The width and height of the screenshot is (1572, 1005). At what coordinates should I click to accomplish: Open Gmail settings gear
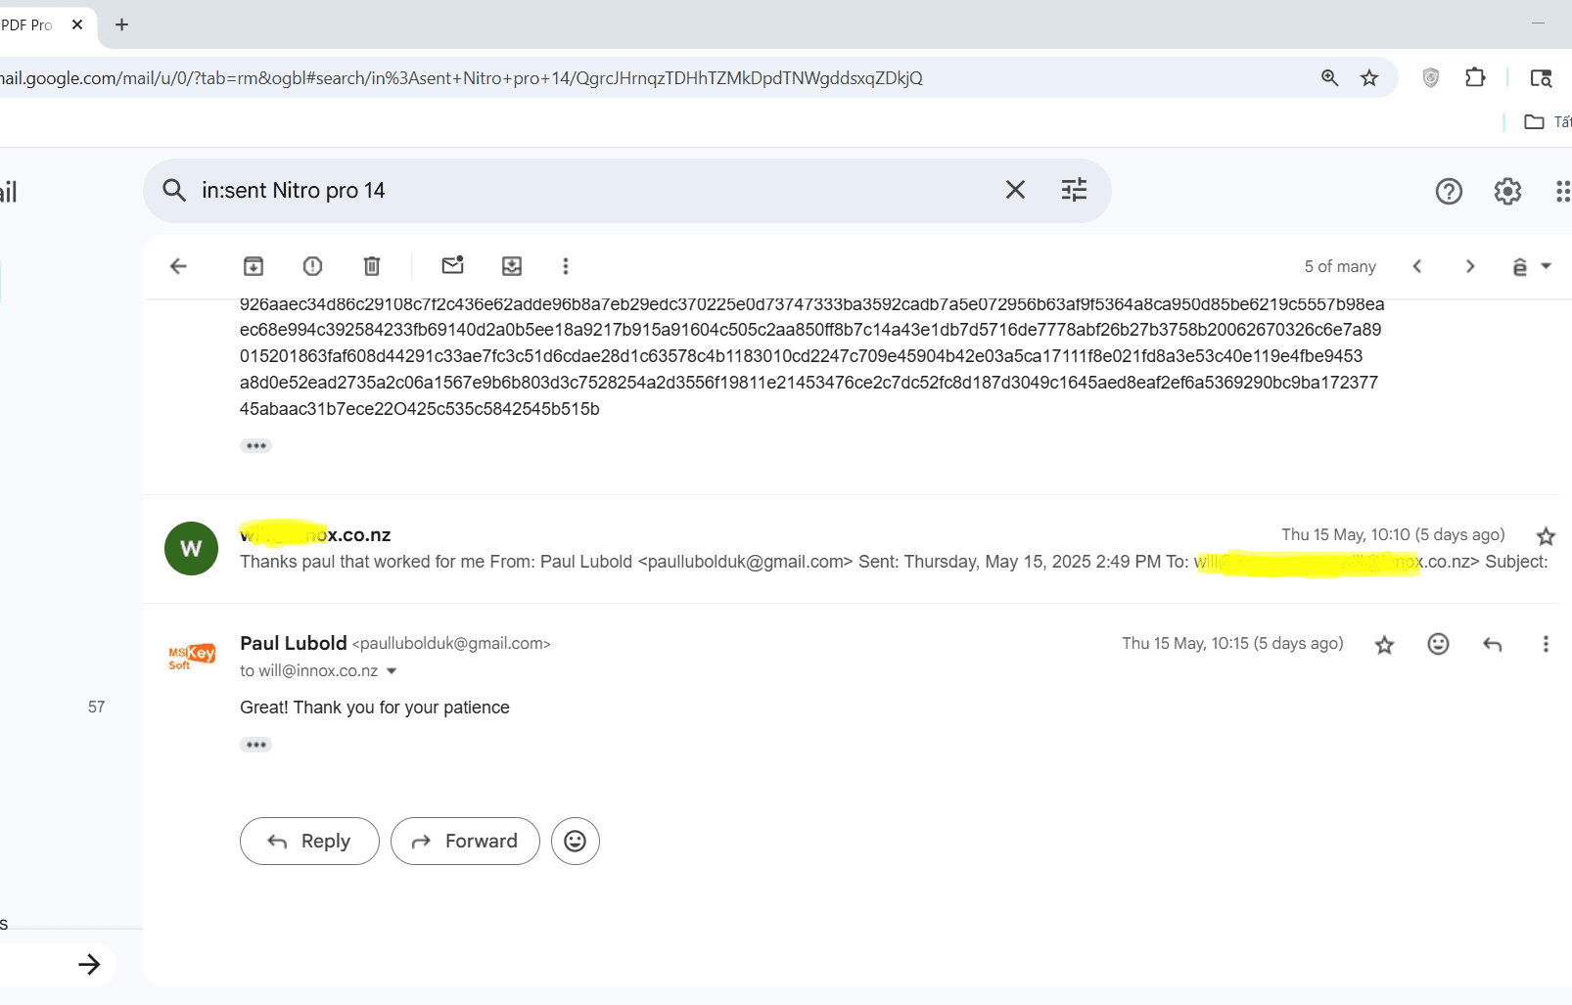point(1507,191)
